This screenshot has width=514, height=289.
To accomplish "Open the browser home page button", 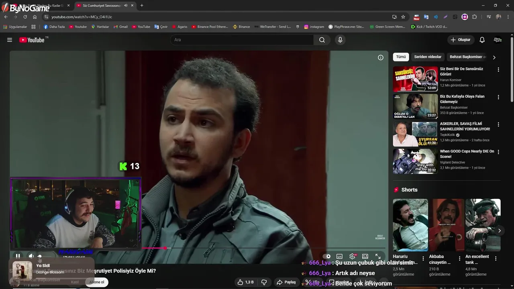I will 35,17.
